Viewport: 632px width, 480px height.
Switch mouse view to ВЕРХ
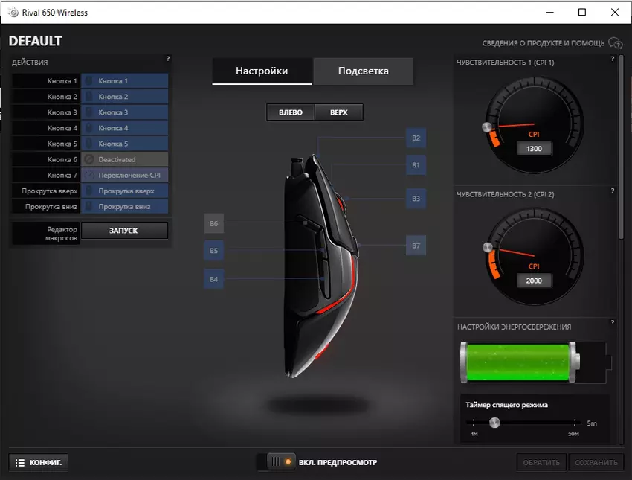[x=339, y=112]
